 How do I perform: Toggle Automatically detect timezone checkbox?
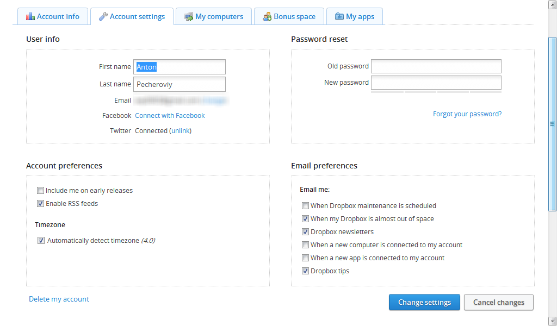point(41,241)
